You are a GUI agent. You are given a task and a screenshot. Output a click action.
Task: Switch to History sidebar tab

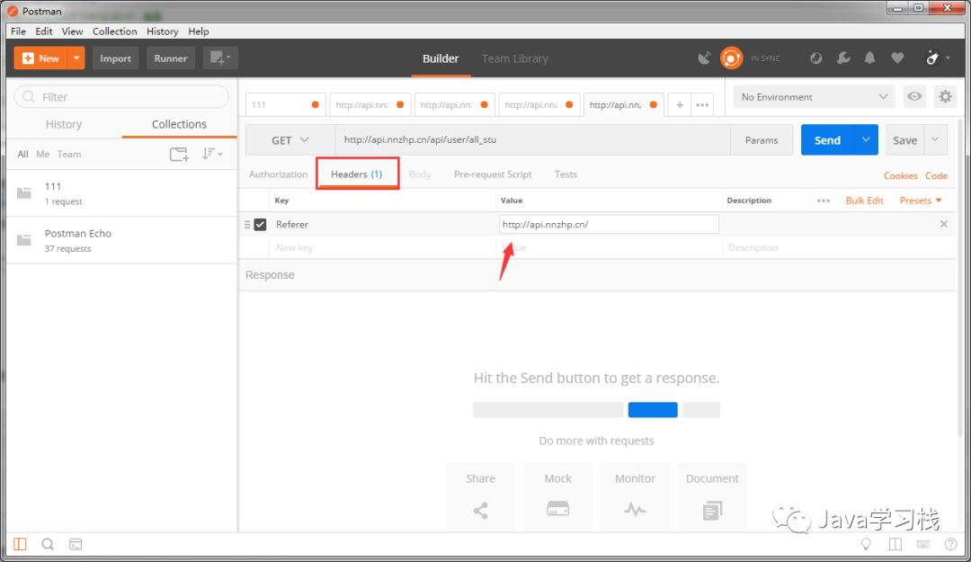click(64, 124)
